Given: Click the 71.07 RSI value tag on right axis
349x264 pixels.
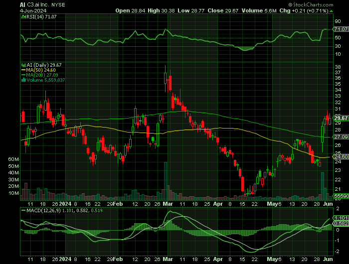Looking at the screenshot, I should click(341, 29).
